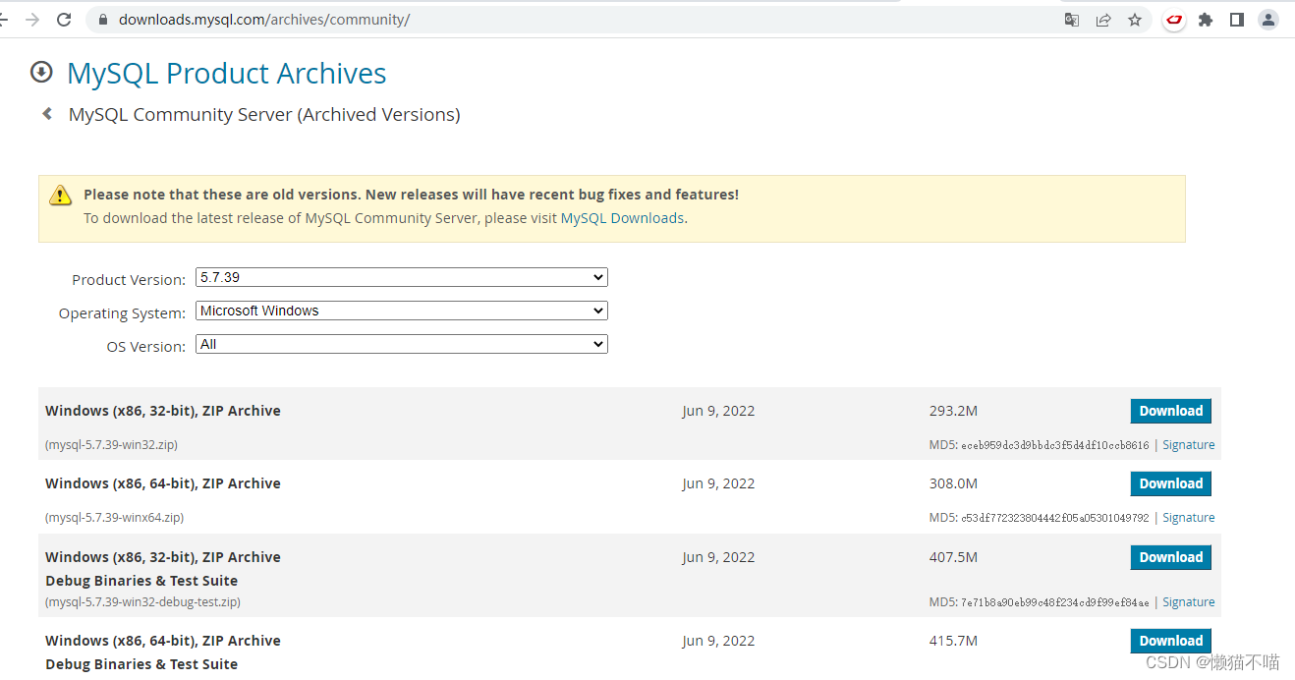Click the MySQL download circle icon
The height and width of the screenshot is (680, 1295).
pyautogui.click(x=41, y=72)
